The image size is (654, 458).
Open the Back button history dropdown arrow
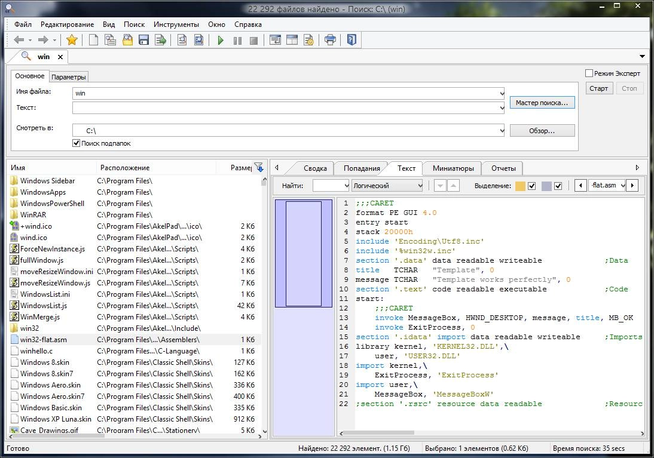click(30, 41)
